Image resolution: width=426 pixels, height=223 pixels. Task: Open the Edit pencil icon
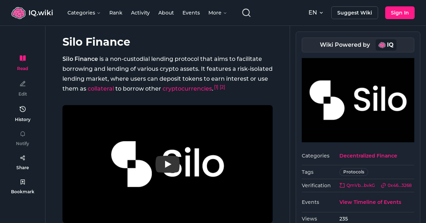click(x=22, y=84)
